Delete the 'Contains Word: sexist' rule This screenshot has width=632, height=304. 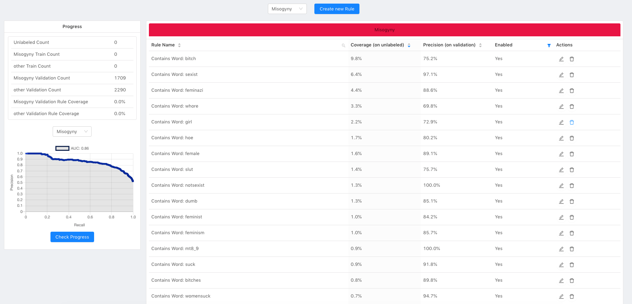point(572,75)
